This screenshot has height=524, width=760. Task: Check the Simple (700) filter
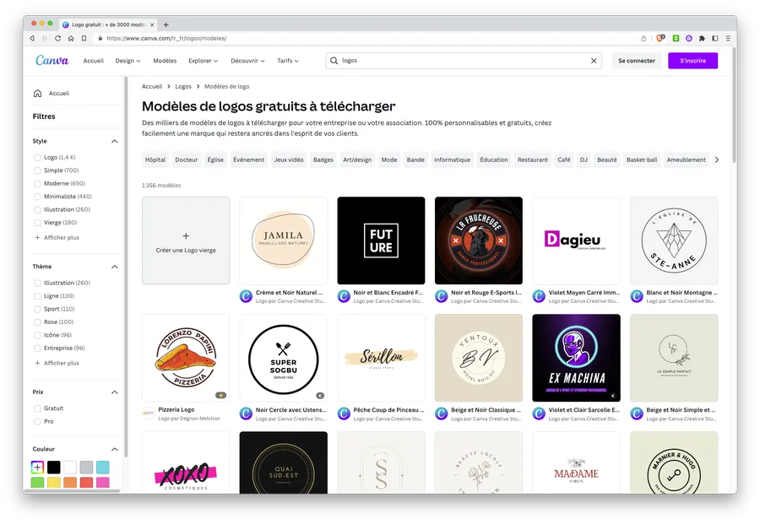tap(37, 170)
